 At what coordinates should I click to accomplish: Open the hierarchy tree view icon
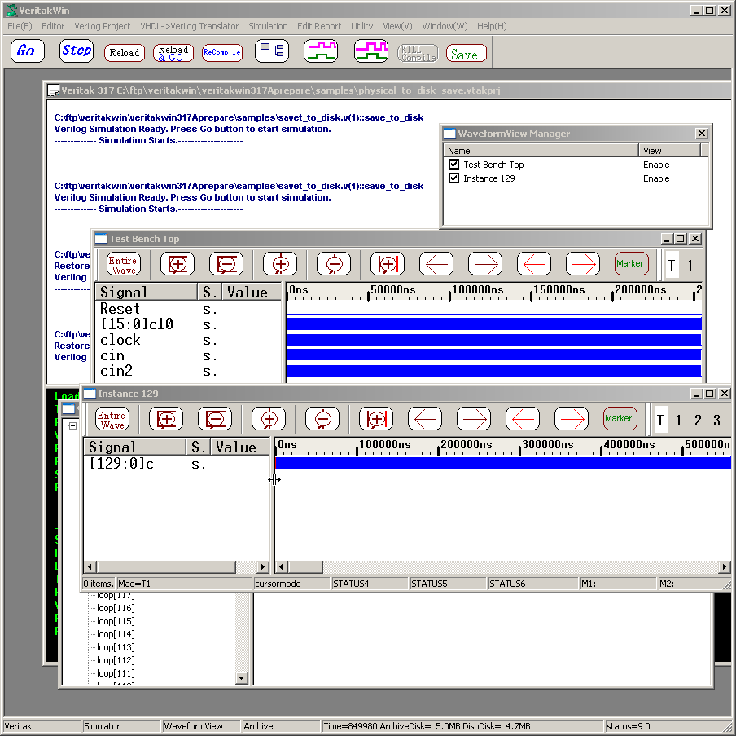tap(272, 51)
